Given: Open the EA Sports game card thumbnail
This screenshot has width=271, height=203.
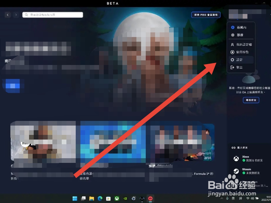Looking at the screenshot, I should (x=43, y=142).
